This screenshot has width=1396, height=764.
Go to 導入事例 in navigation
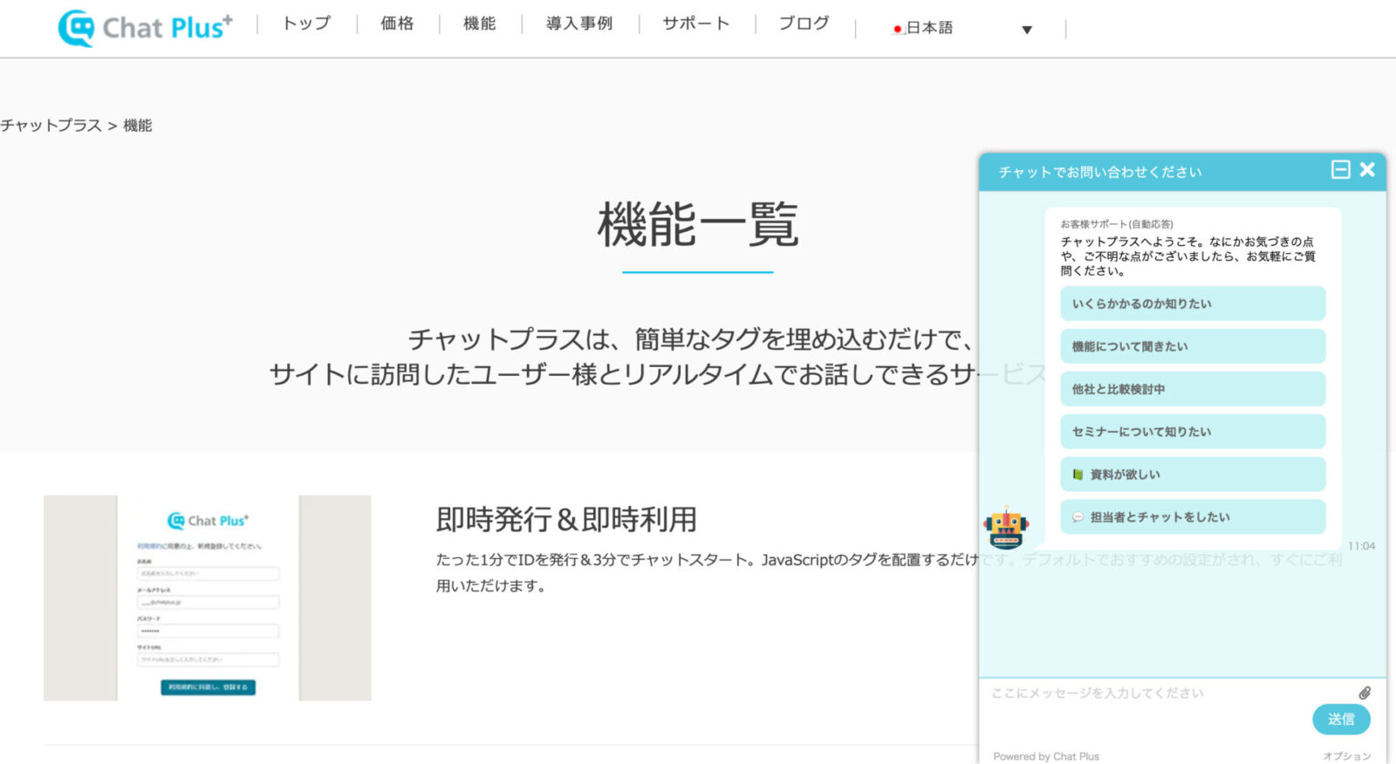[579, 24]
